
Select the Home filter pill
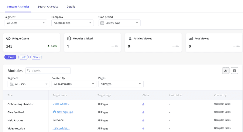point(10,57)
